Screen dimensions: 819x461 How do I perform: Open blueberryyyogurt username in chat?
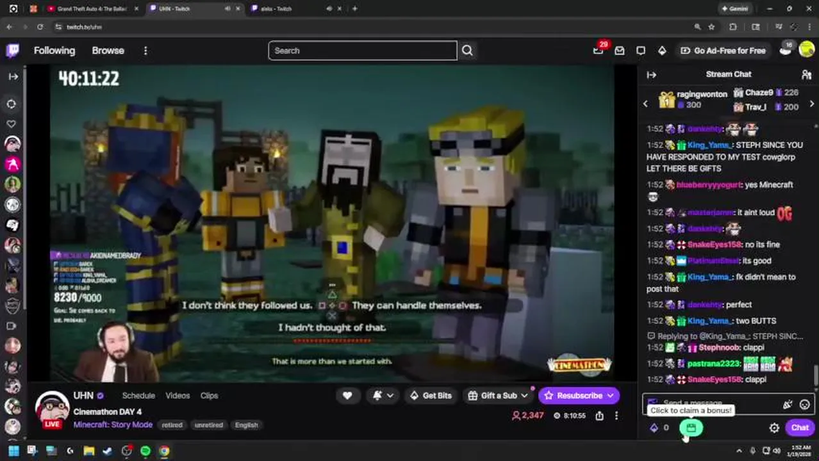pyautogui.click(x=709, y=185)
